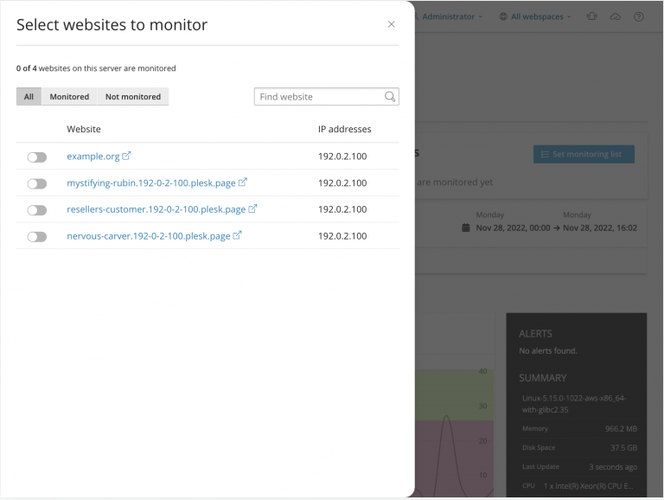Turn on monitoring for nervous-carver site

[x=37, y=236]
